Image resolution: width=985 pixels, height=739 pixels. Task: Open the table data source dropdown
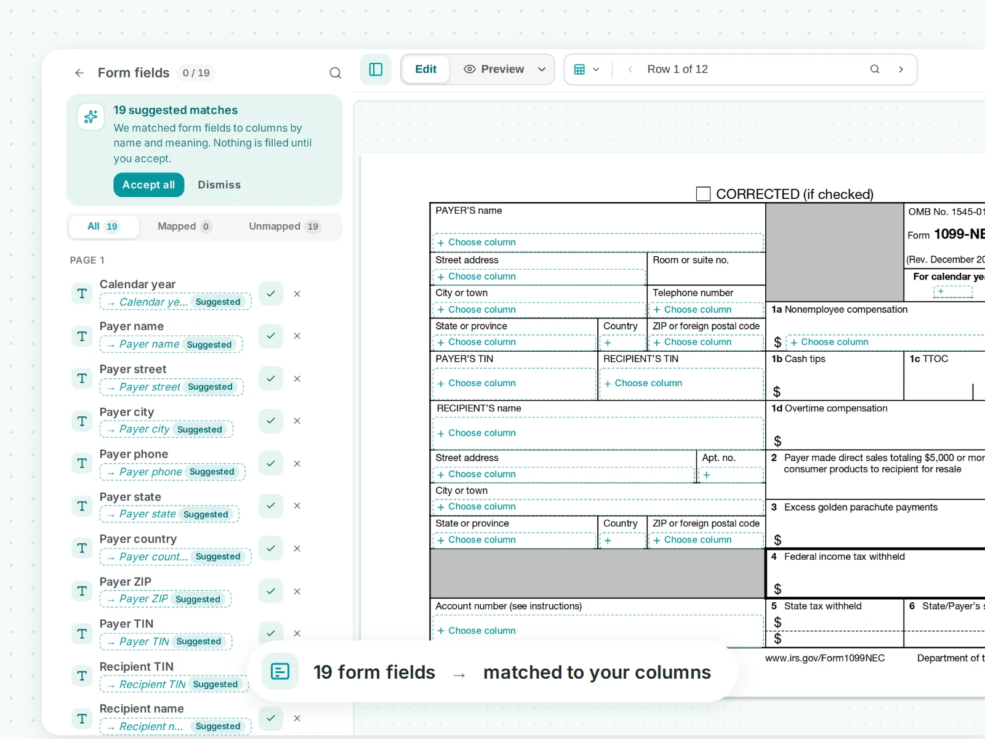pos(587,69)
